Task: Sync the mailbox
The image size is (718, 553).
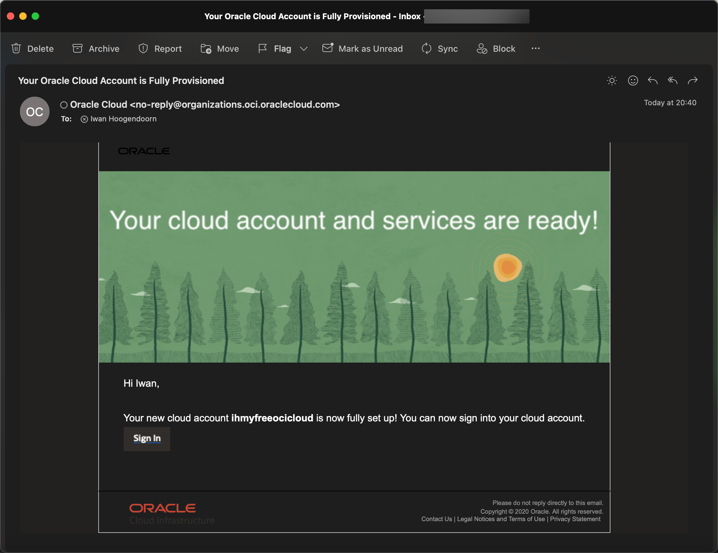Action: pos(440,49)
